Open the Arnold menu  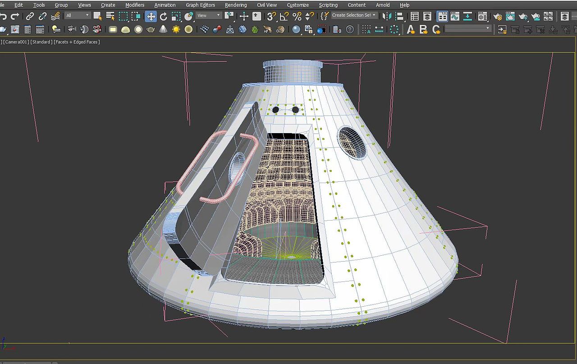(x=383, y=5)
